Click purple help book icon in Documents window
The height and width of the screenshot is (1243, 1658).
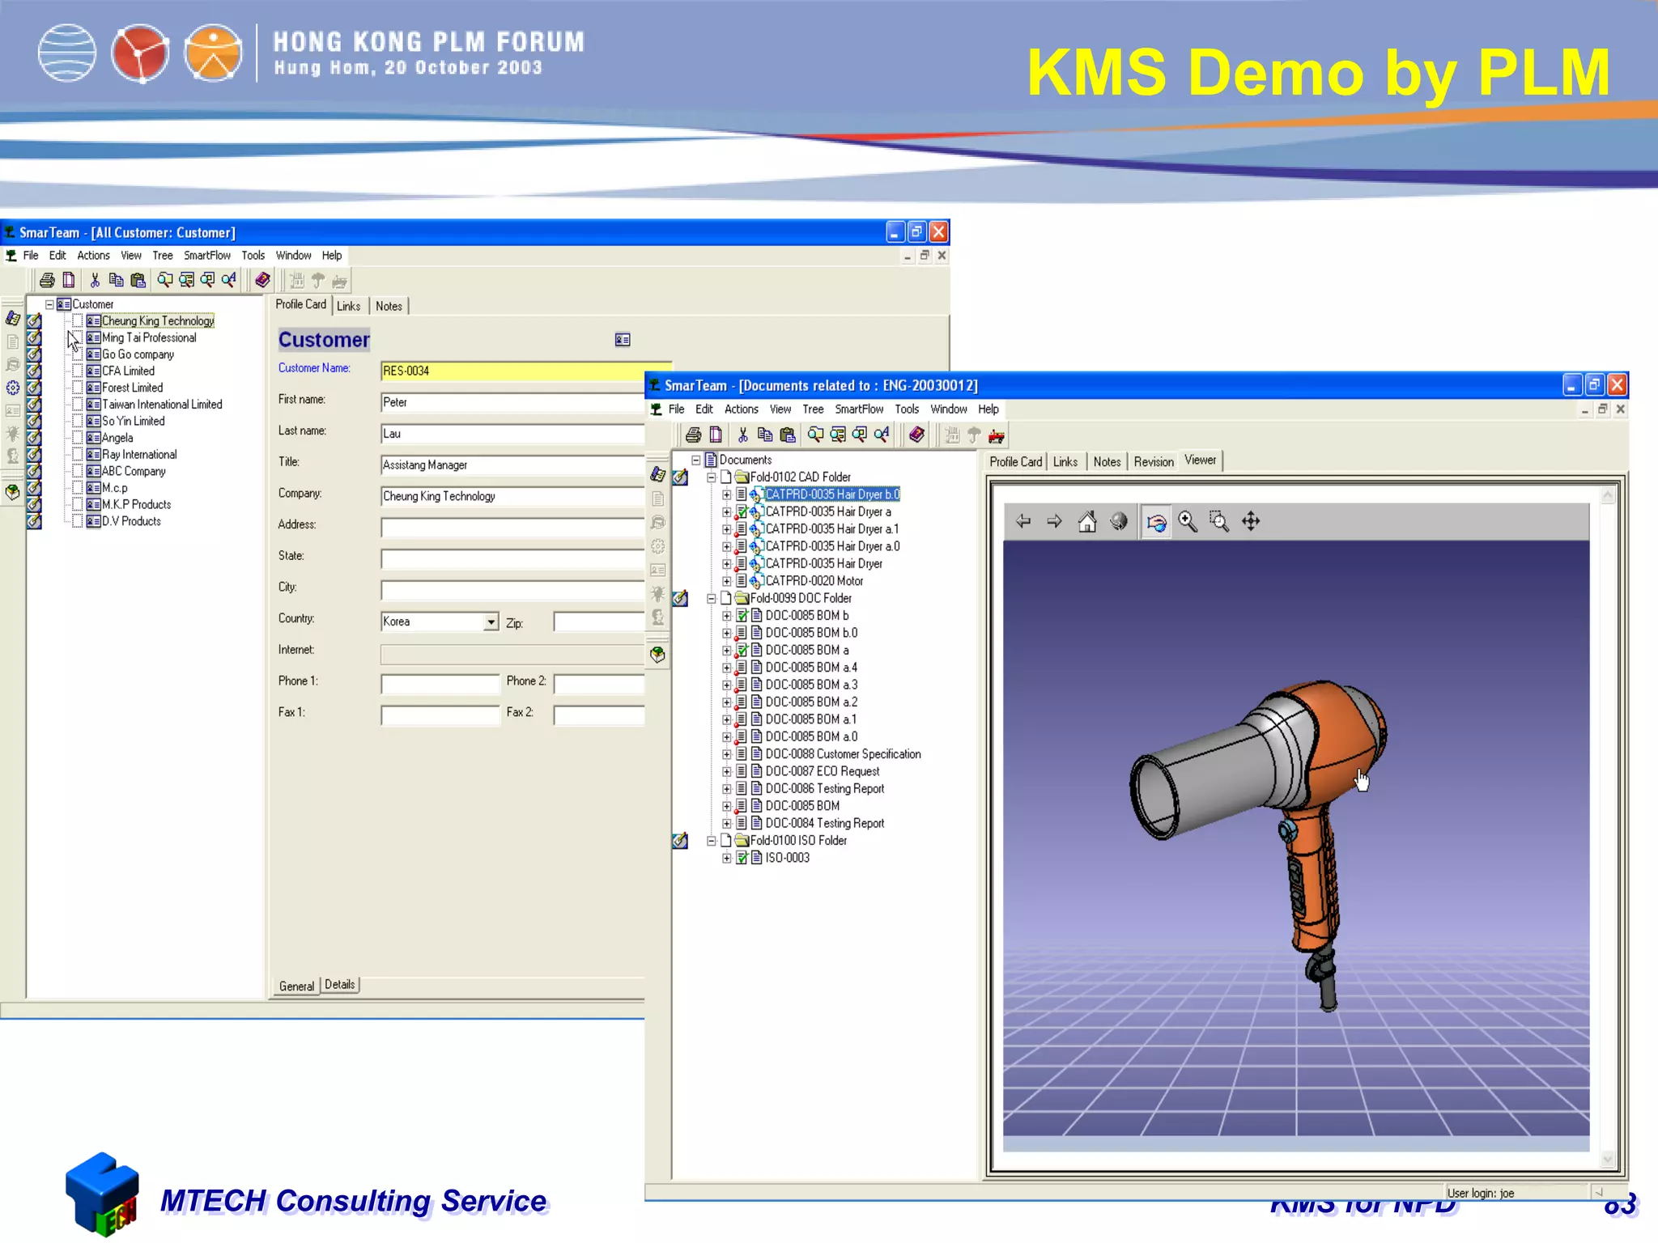click(916, 435)
